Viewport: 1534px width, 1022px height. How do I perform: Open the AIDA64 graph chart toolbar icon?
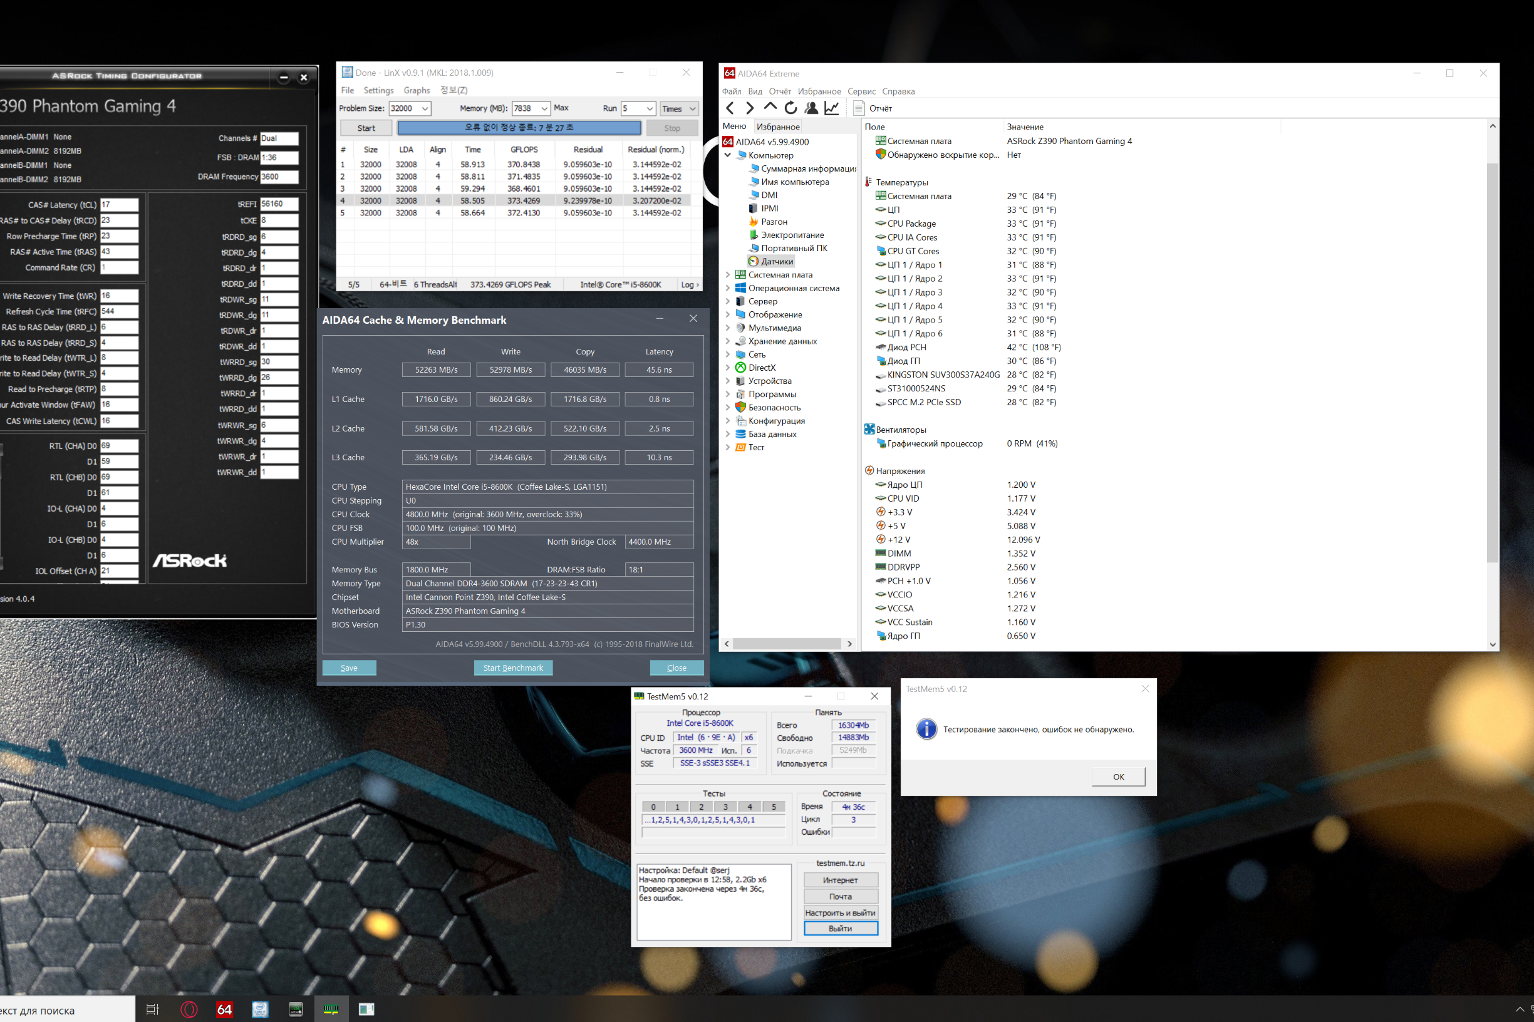[831, 108]
